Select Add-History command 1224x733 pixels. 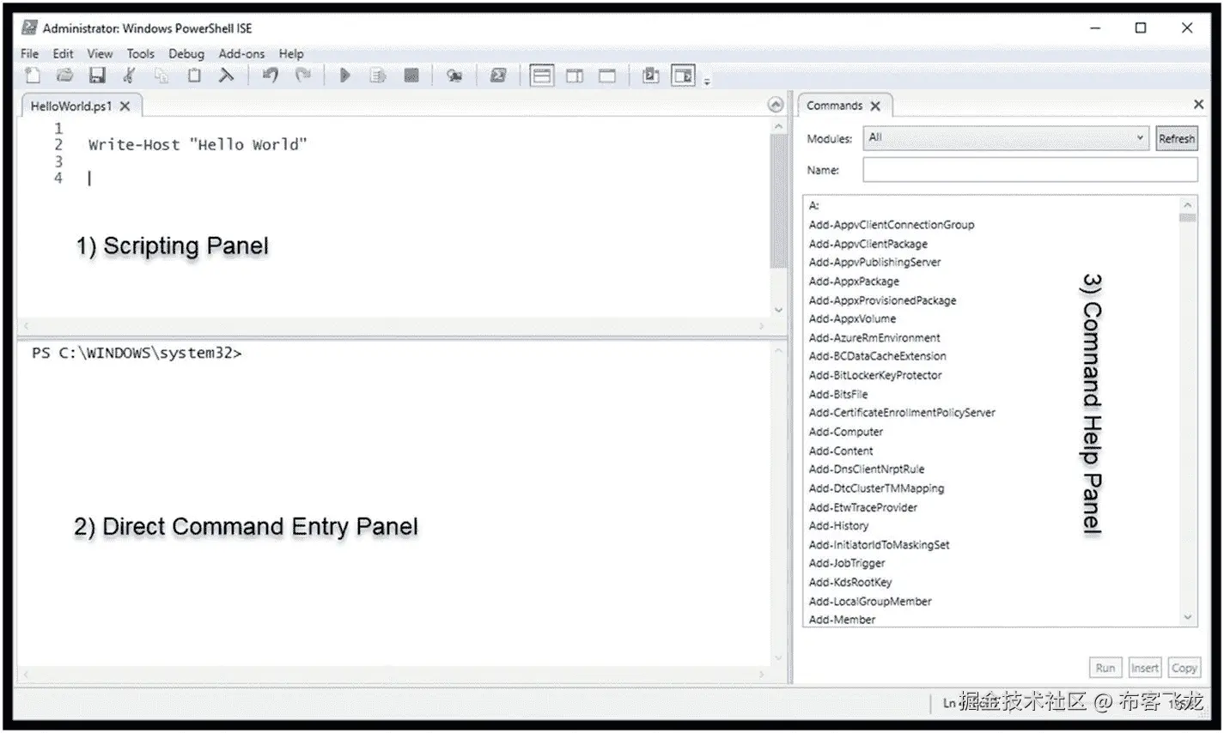(838, 526)
